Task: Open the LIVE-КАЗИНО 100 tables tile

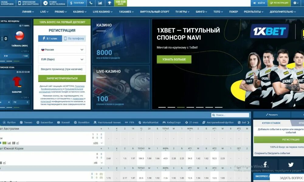Action: click(121, 87)
